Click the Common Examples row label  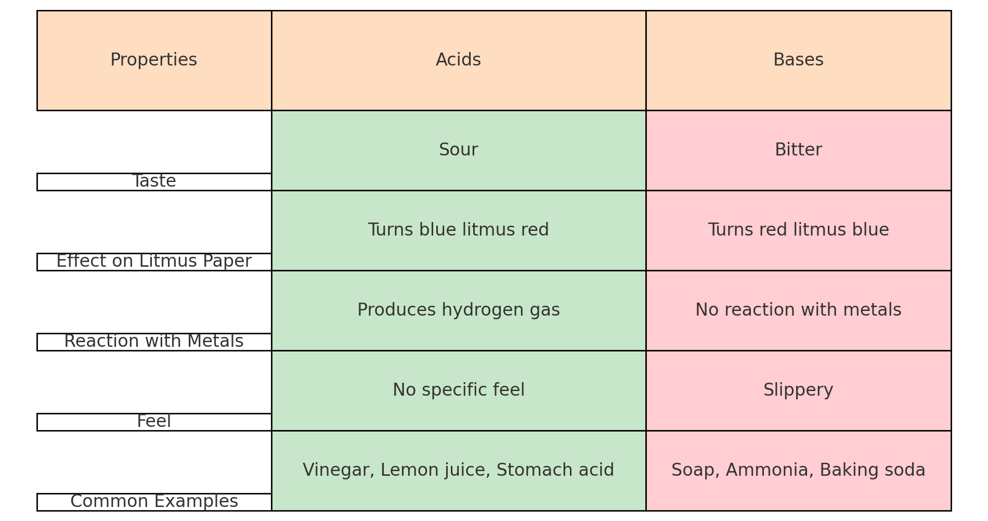coord(154,502)
